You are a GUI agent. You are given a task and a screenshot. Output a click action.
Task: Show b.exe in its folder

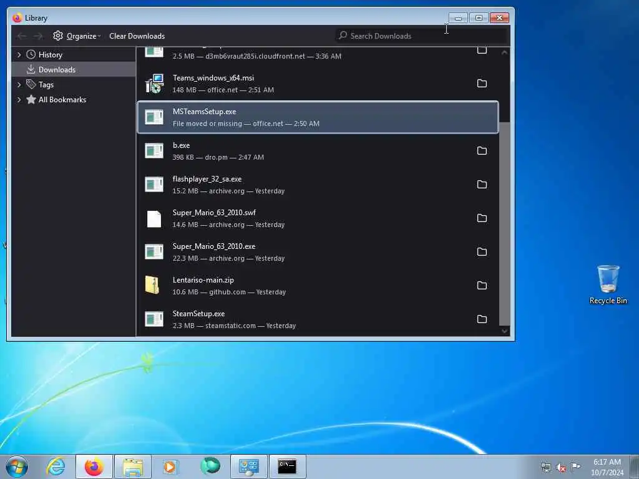(482, 151)
